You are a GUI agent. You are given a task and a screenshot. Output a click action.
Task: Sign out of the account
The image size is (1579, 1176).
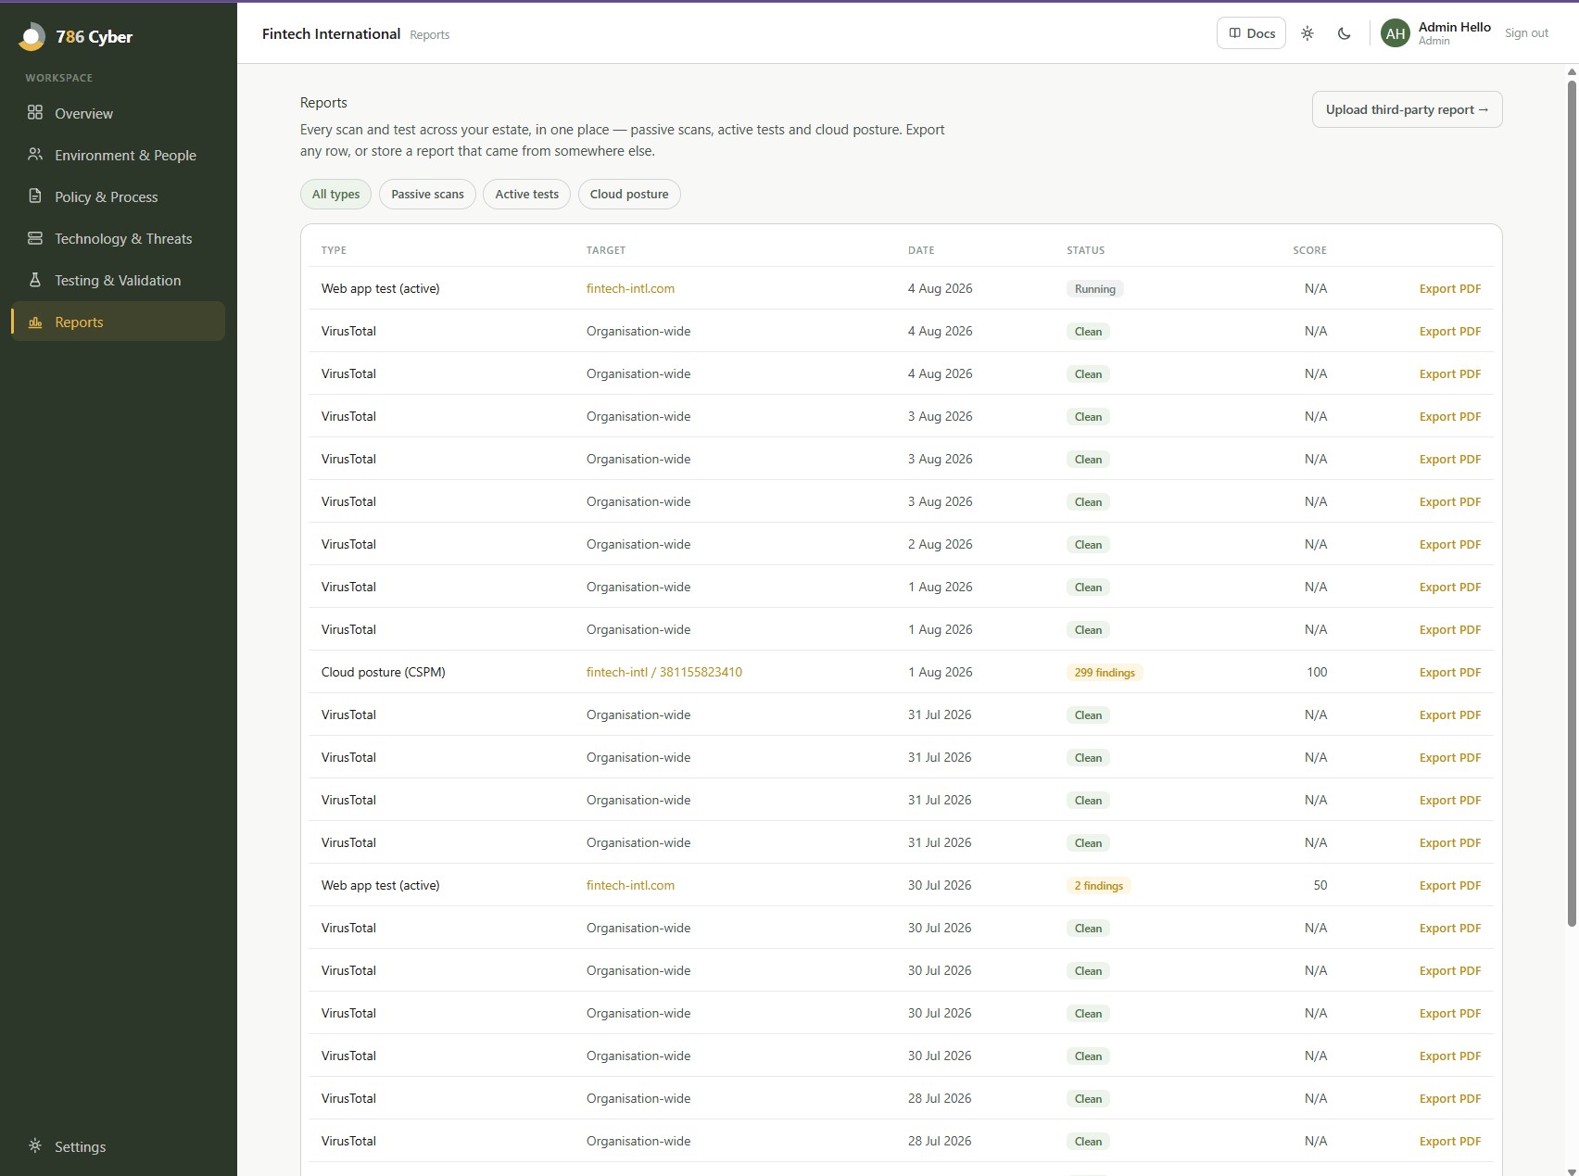1526,33
